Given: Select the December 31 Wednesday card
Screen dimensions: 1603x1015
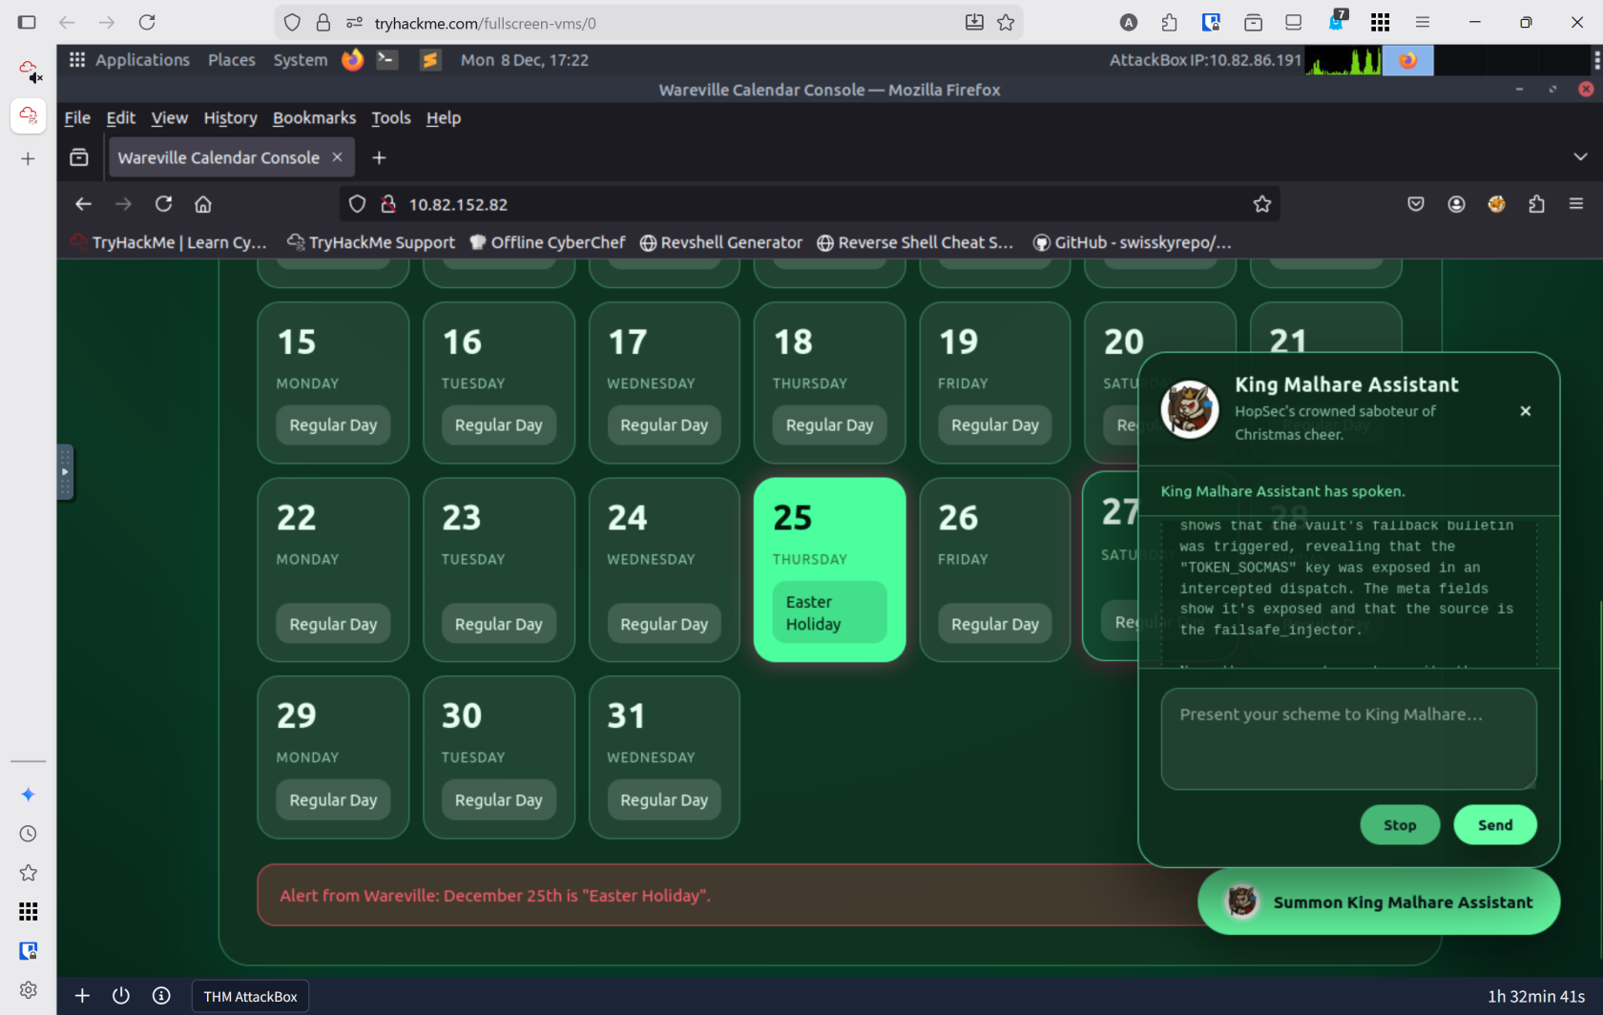Looking at the screenshot, I should coord(664,757).
